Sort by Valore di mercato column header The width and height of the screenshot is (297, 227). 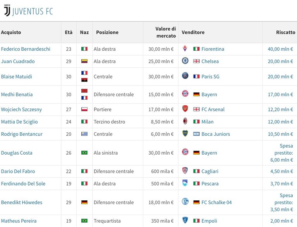click(166, 32)
